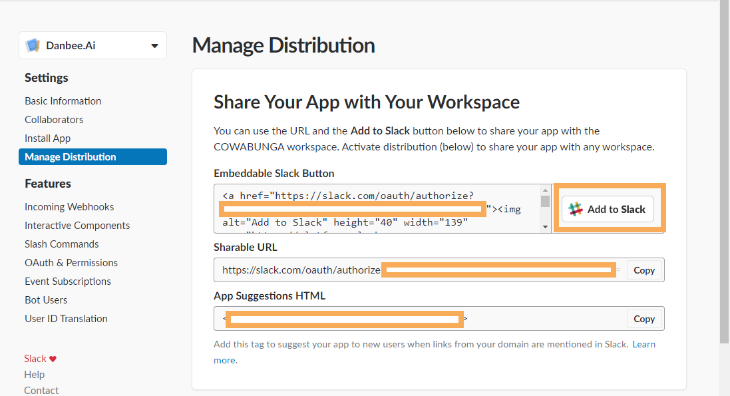
Task: Open the Contact link
Action: [x=41, y=391]
